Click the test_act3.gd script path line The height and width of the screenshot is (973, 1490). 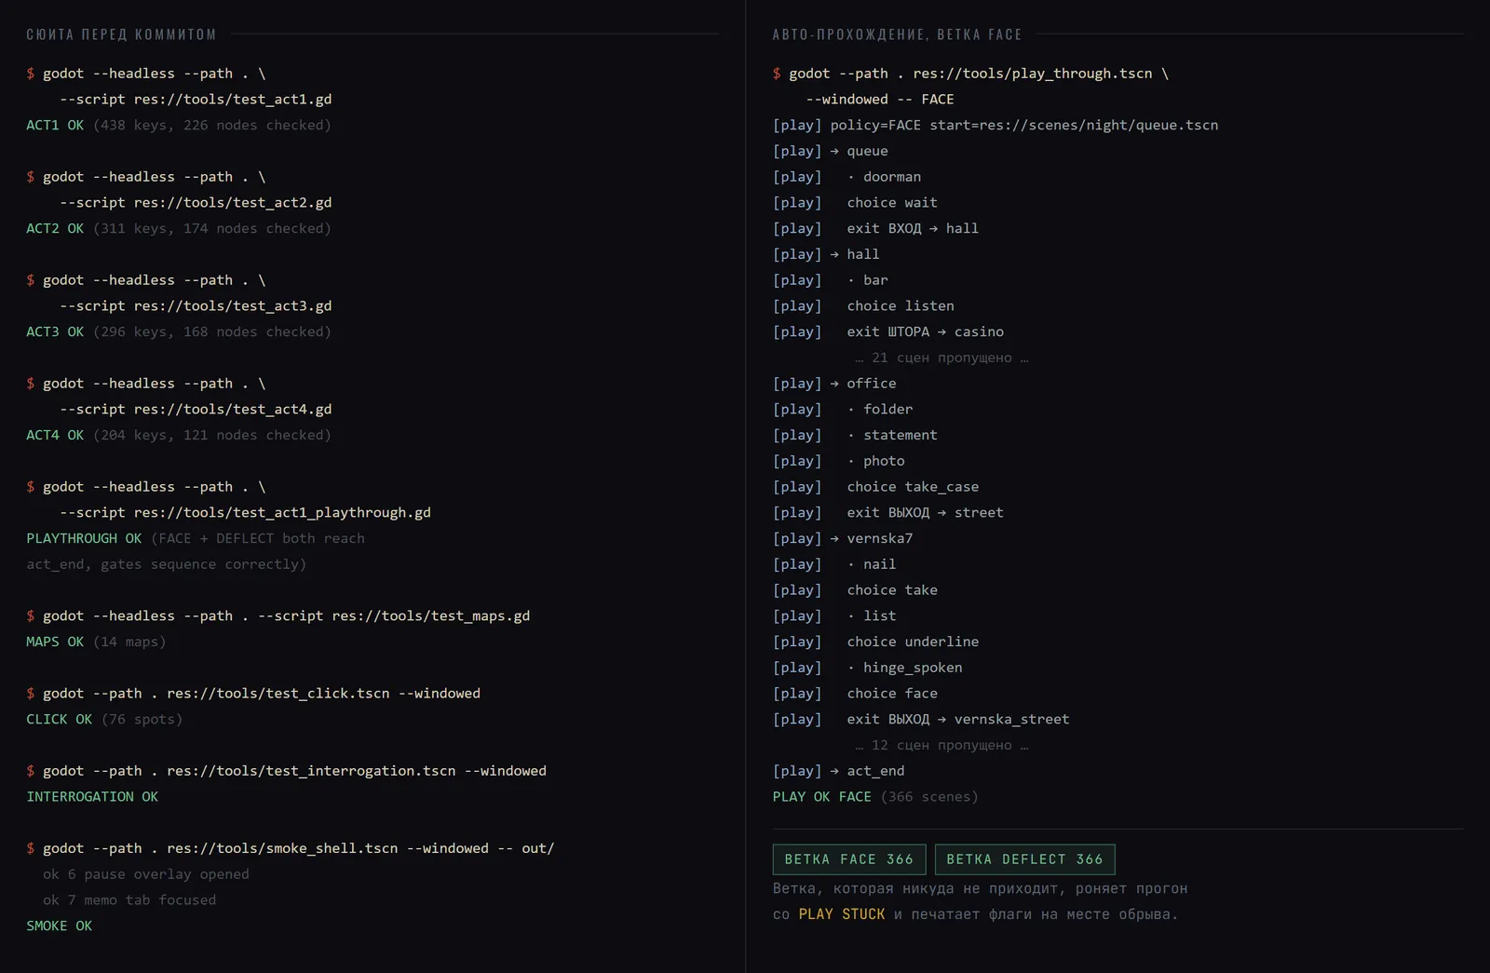(196, 305)
